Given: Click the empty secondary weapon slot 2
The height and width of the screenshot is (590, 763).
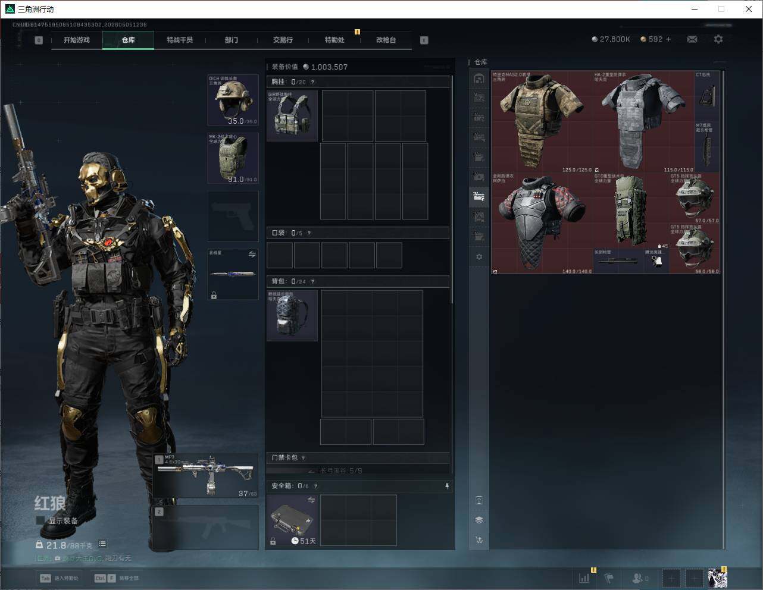Looking at the screenshot, I should (x=206, y=528).
